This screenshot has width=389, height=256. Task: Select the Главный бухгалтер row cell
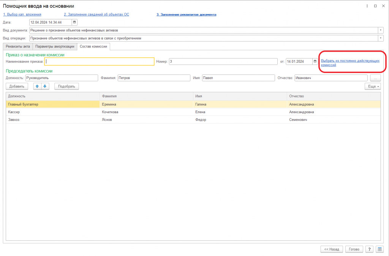[53, 104]
